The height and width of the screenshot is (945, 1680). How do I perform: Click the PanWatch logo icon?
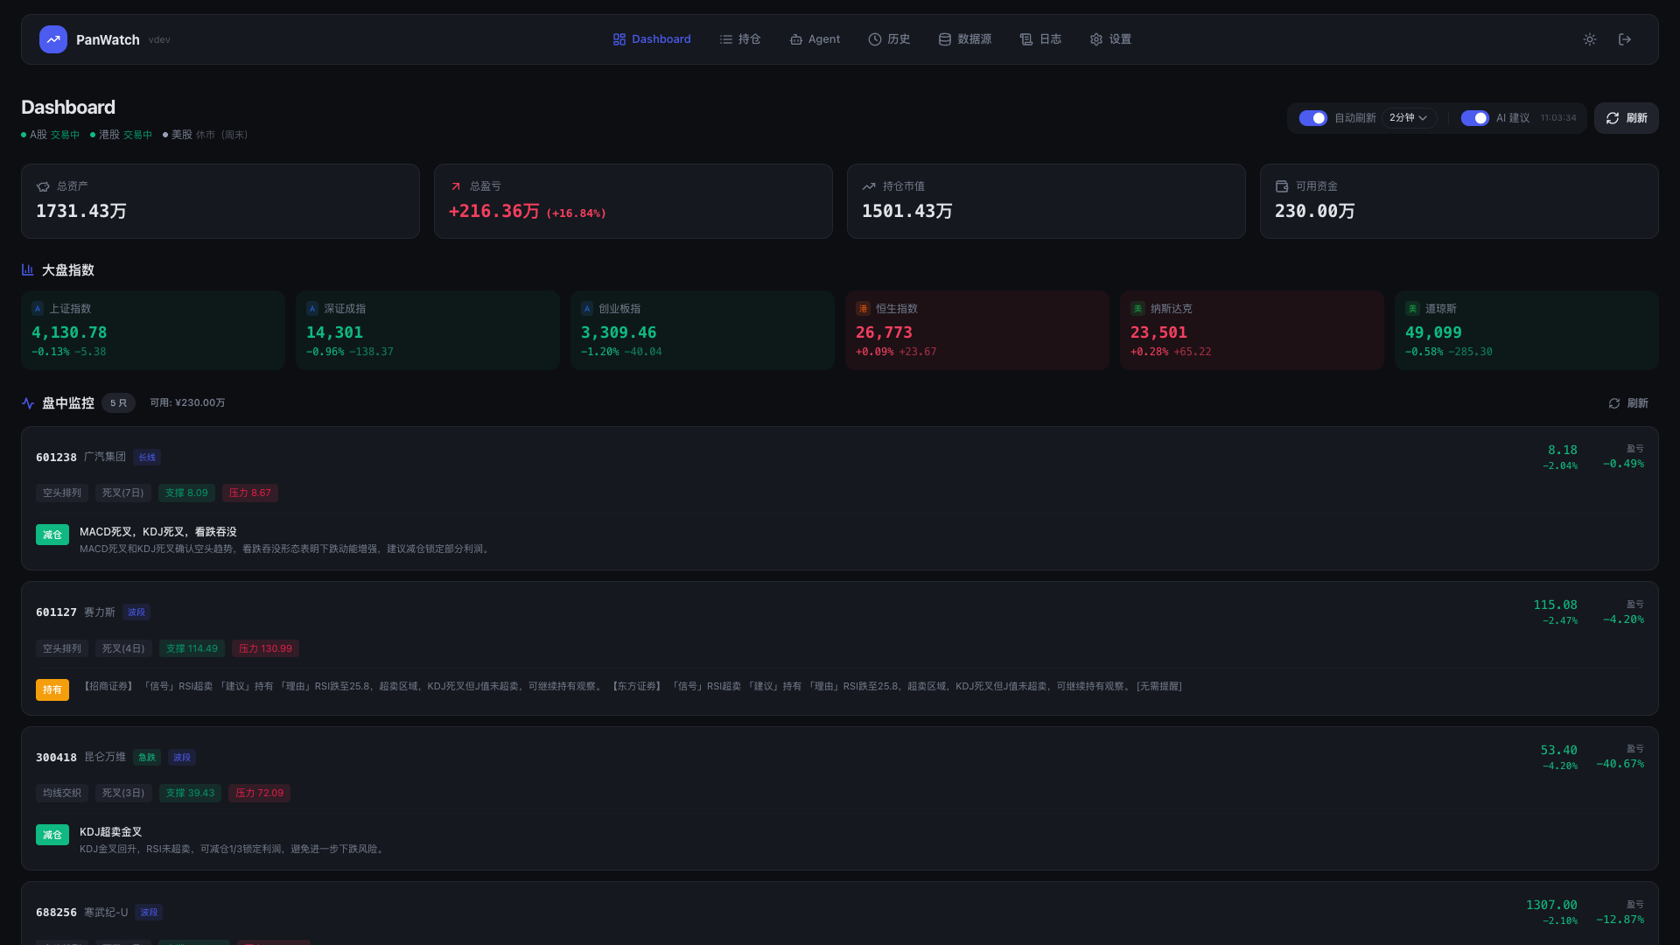(x=52, y=39)
